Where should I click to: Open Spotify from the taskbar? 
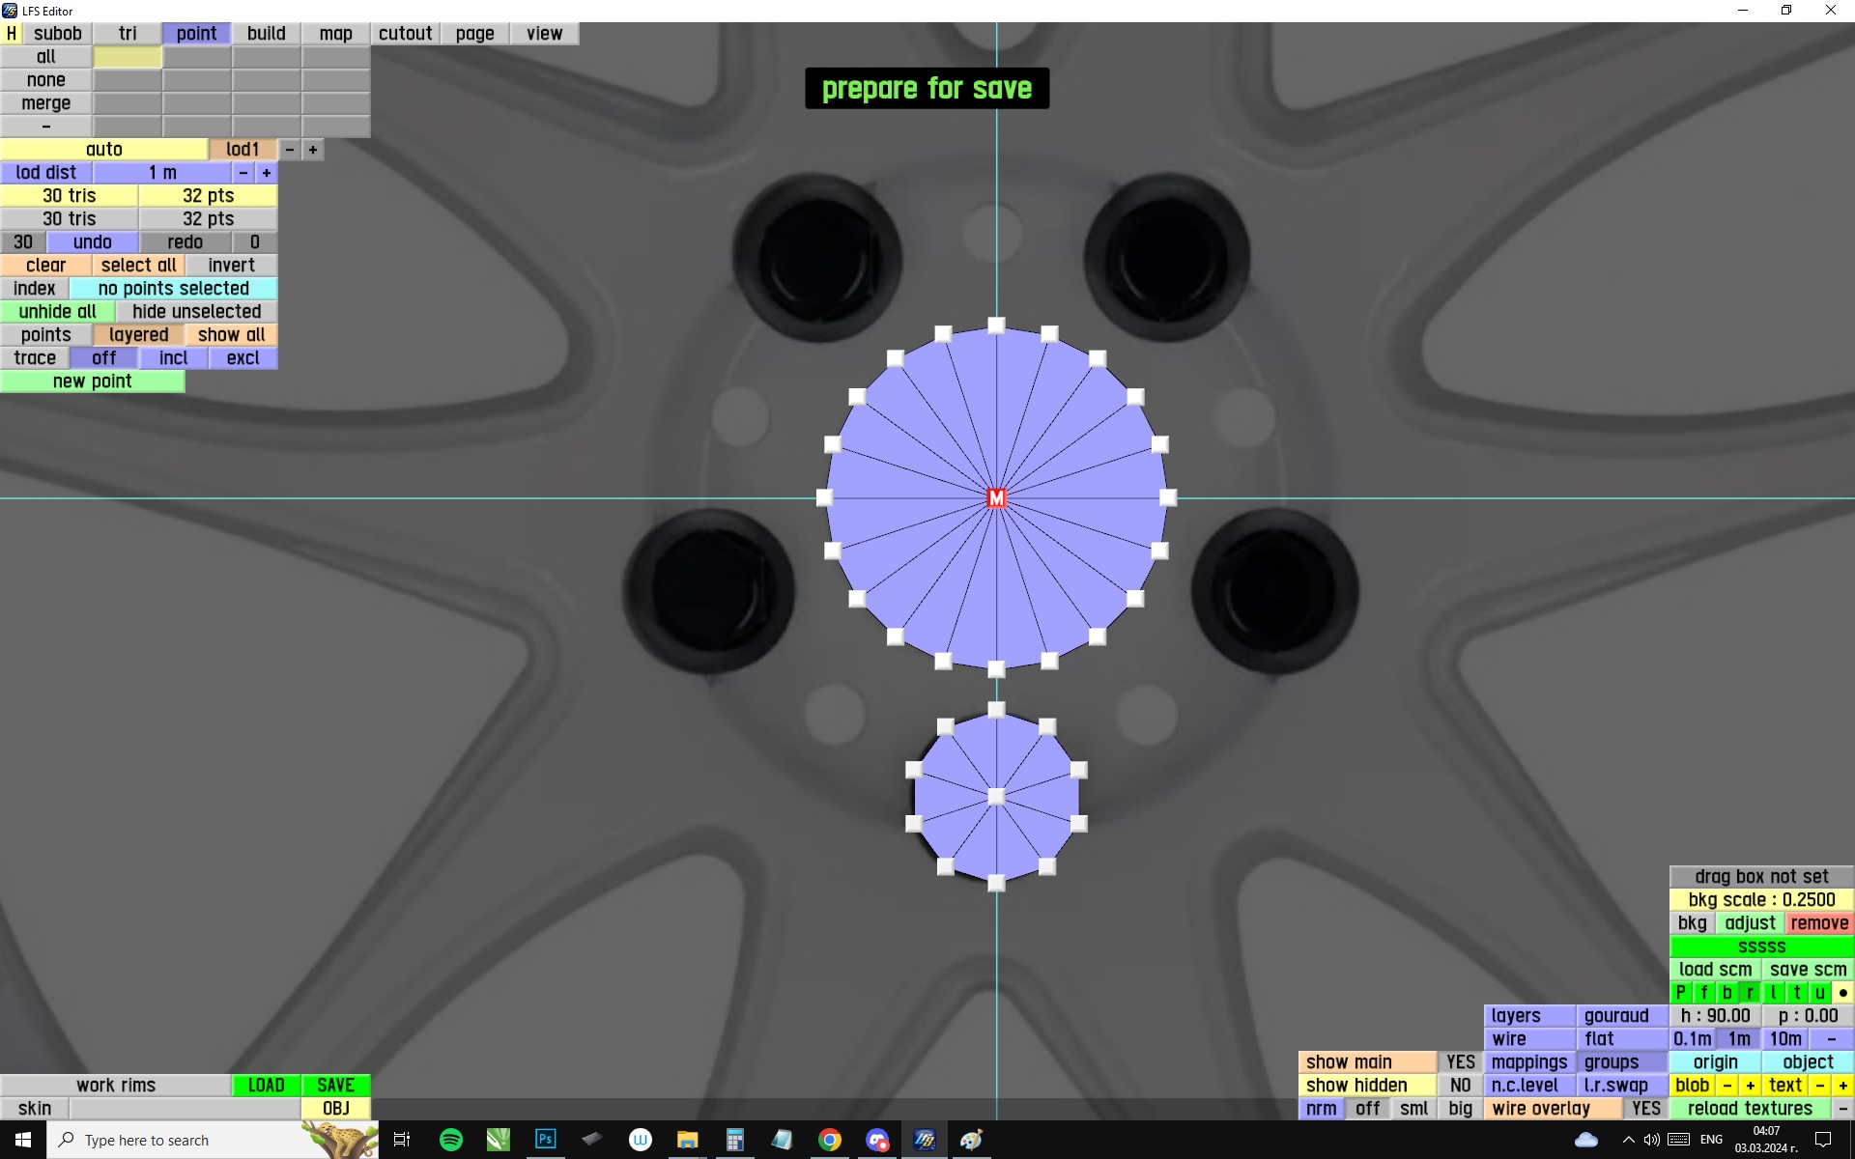pos(450,1140)
